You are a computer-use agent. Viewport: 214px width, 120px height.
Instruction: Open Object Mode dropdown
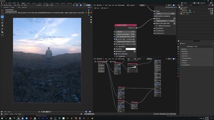coord(8,5)
